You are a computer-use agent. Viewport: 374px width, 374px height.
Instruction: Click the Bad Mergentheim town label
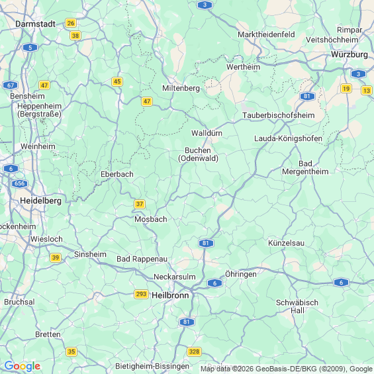pyautogui.click(x=305, y=167)
